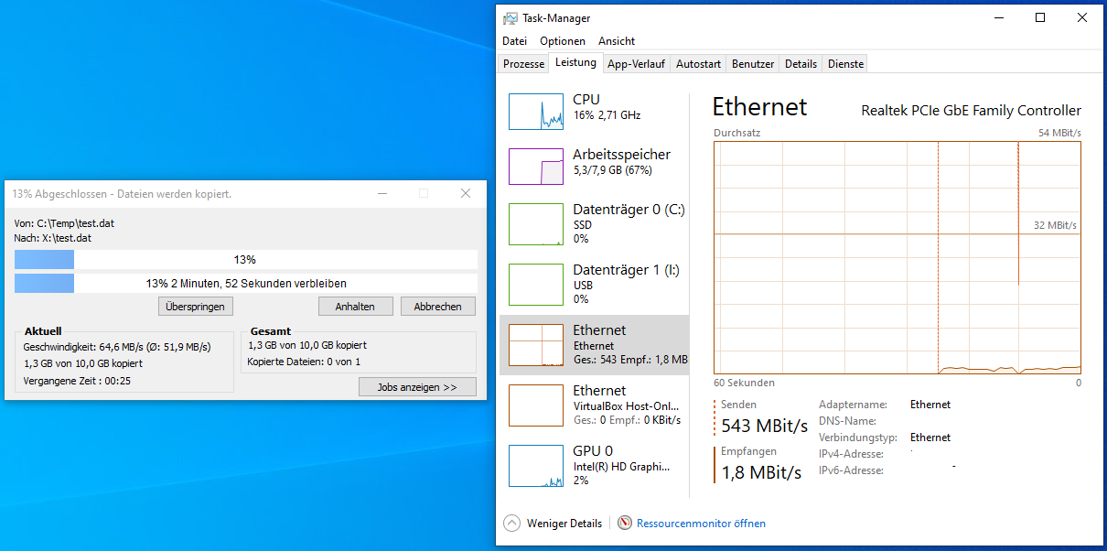1107x551 pixels.
Task: Expand job list with Jobs anzeigen
Action: pyautogui.click(x=417, y=387)
